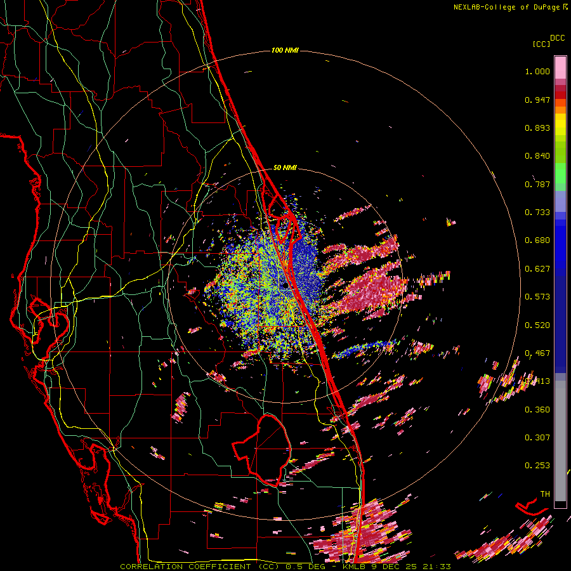Click the KMLB radar site marker at center

click(285, 286)
